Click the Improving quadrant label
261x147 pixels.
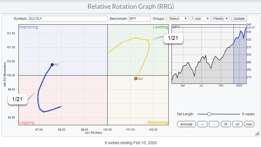tap(28, 27)
